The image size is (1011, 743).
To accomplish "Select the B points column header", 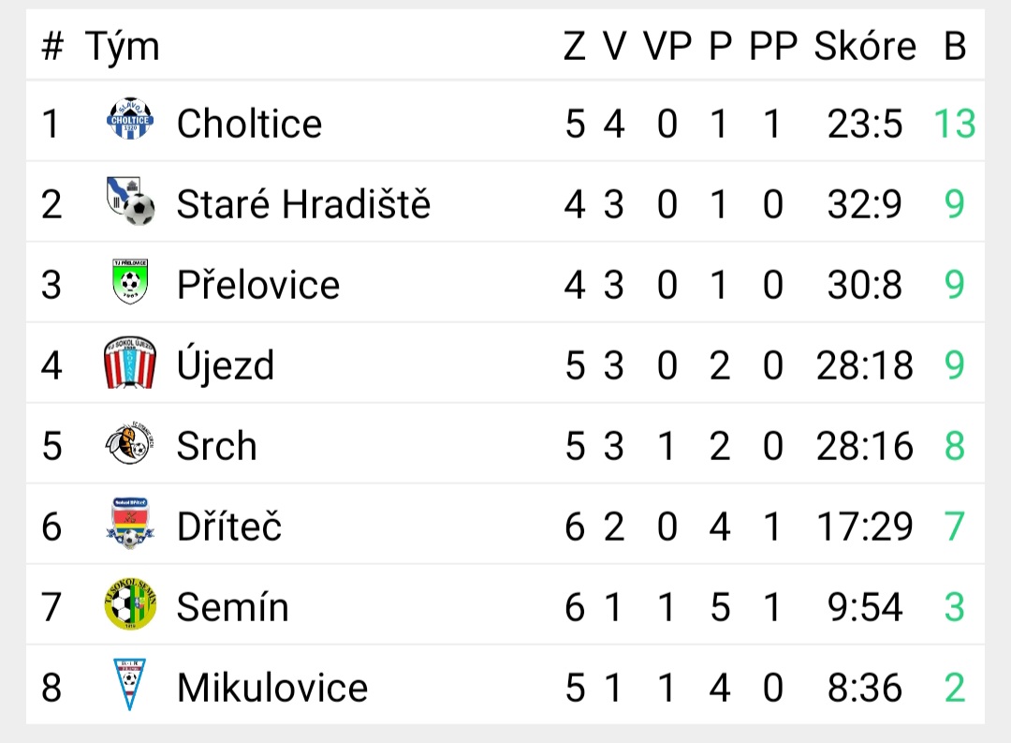I will tap(955, 47).
